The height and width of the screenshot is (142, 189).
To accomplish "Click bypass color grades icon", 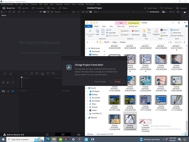I will [178, 12].
